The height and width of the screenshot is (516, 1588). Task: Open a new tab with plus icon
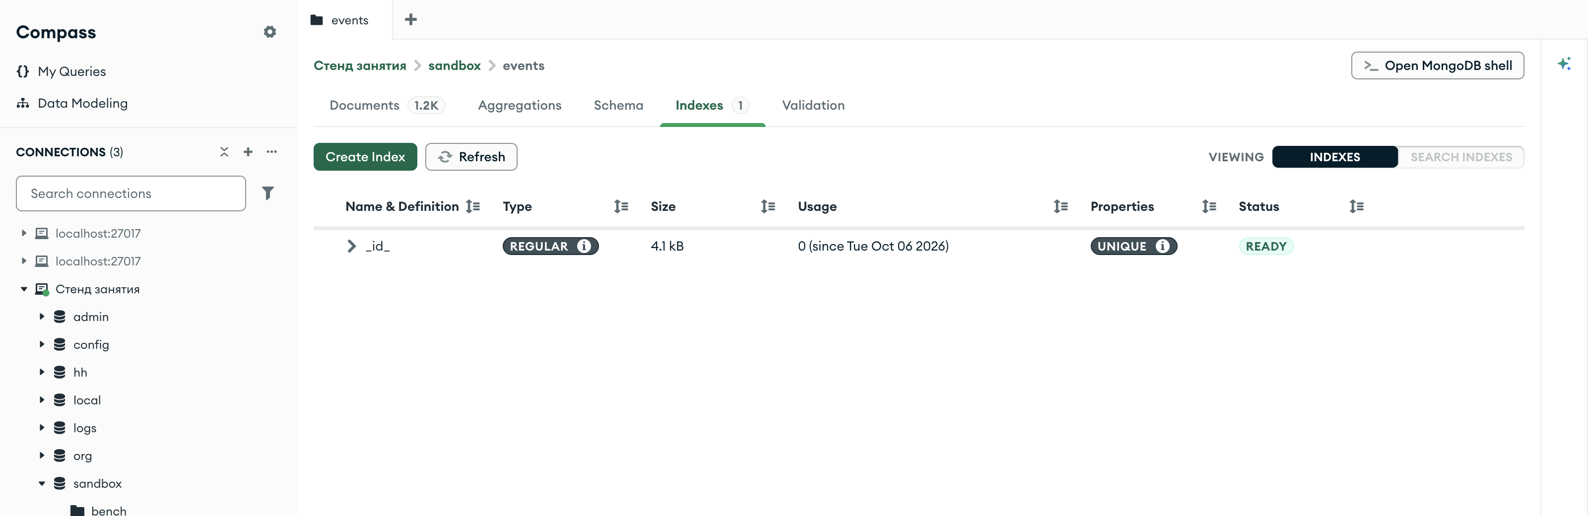coord(410,20)
